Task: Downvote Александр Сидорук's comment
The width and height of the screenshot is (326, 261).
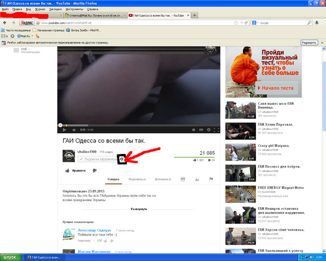Action: [x=112, y=241]
